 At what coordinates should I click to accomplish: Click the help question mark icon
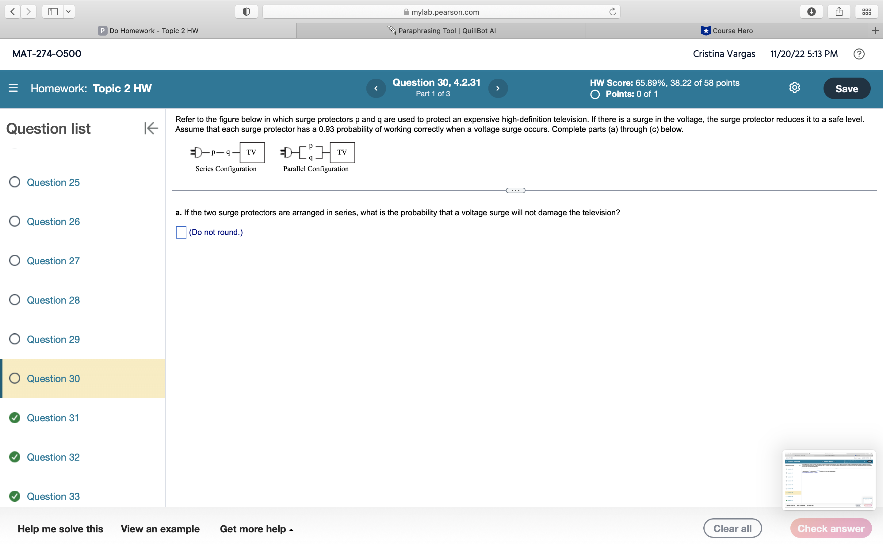[x=859, y=54]
